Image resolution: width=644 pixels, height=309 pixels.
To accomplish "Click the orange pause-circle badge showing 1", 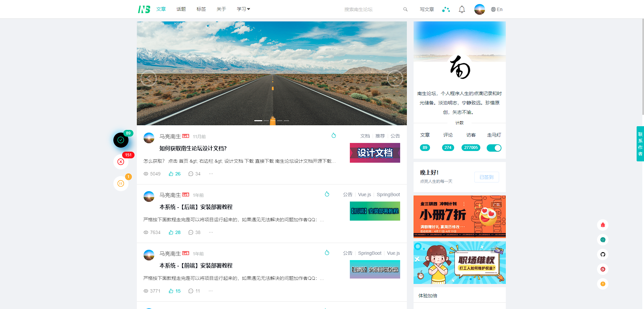I will (x=121, y=183).
